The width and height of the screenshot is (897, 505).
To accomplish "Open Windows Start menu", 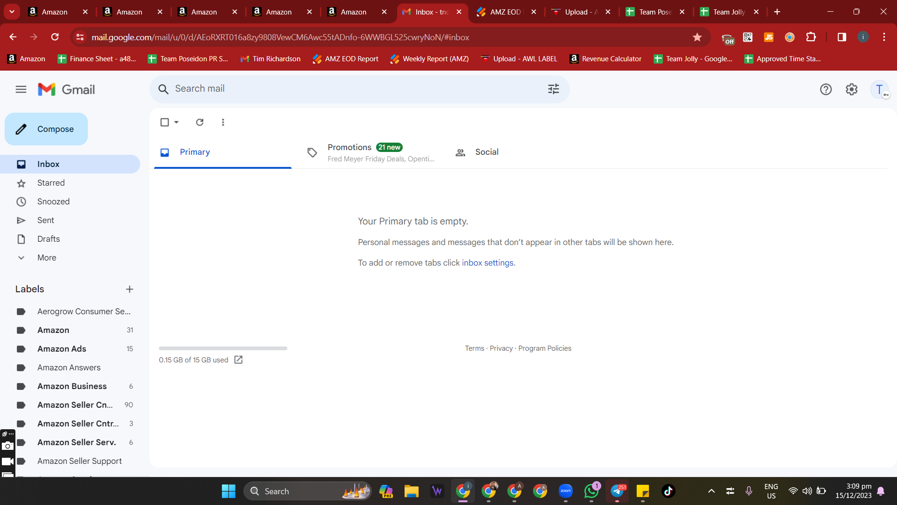I will (228, 491).
